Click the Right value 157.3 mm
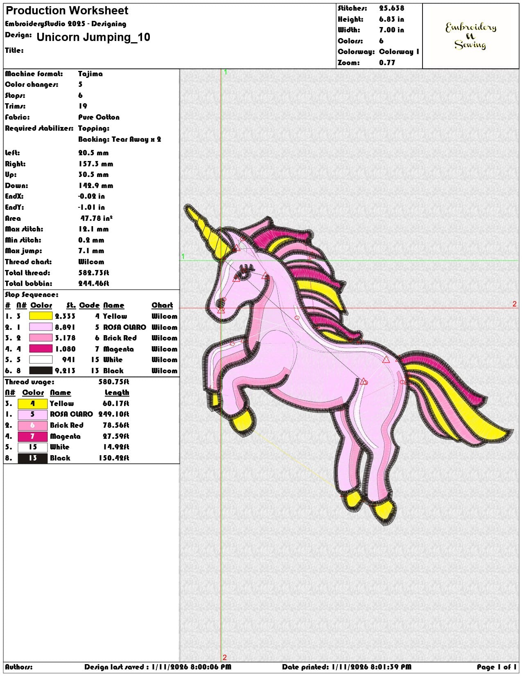 (x=95, y=164)
